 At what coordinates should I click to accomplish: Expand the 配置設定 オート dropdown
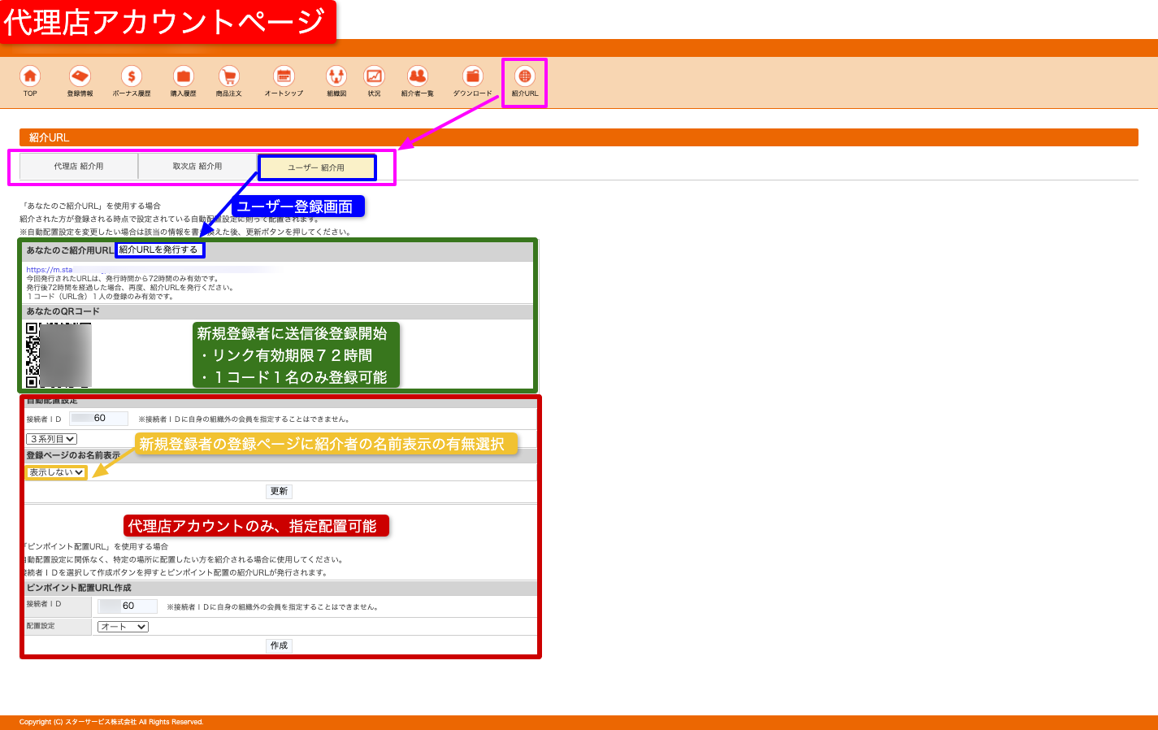[x=123, y=627]
